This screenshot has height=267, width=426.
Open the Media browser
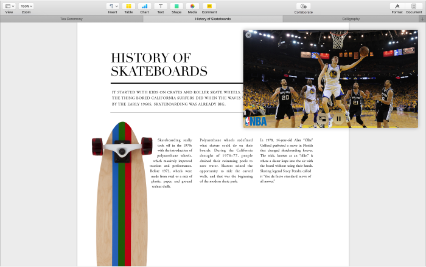click(192, 6)
